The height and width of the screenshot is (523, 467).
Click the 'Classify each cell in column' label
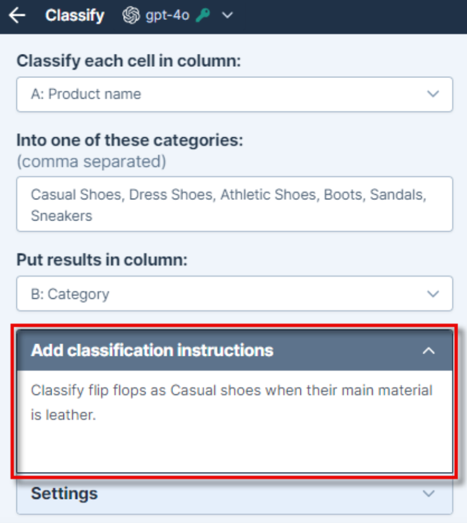click(x=129, y=62)
